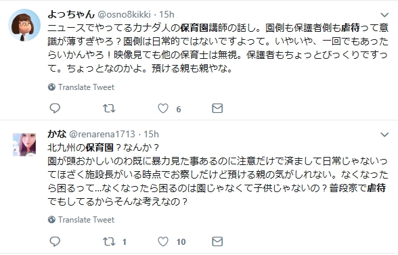Send よっちゃん's tweet via direct message
This screenshot has height=255, width=398.
pos(217,108)
